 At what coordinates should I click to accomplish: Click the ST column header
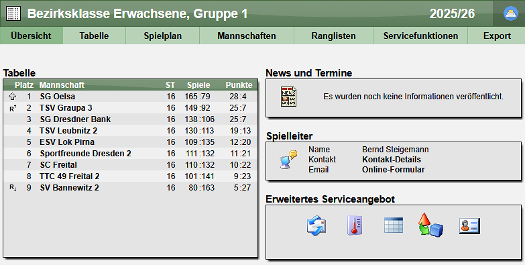tap(170, 85)
